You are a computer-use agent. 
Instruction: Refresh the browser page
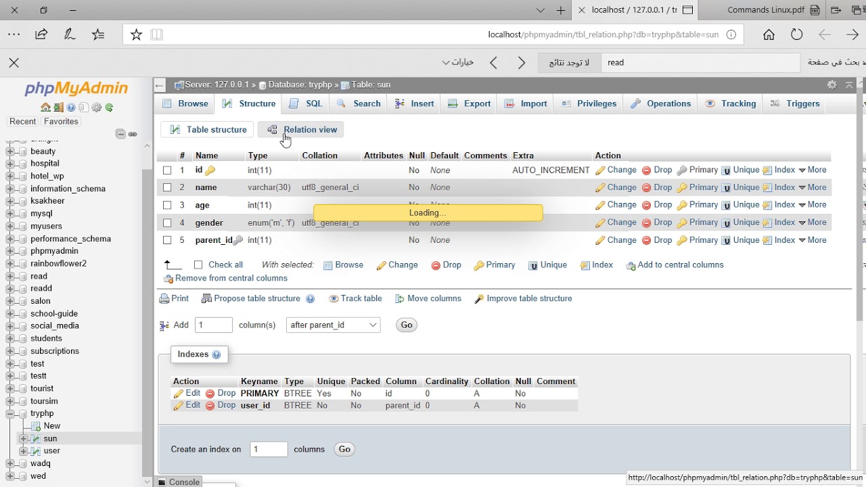click(796, 34)
